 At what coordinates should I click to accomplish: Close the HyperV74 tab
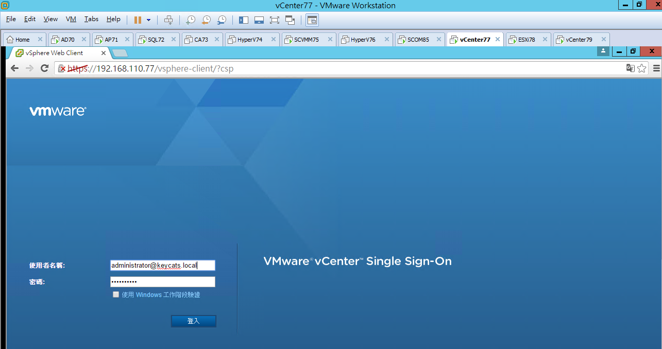point(274,40)
